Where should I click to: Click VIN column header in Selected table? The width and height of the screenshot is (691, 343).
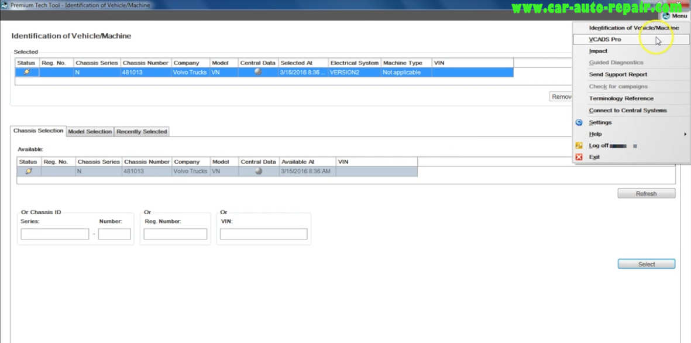click(472, 63)
